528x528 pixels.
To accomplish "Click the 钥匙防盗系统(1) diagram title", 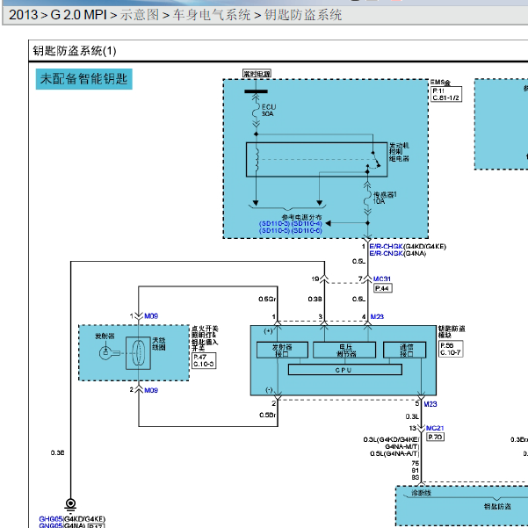I will tap(75, 51).
